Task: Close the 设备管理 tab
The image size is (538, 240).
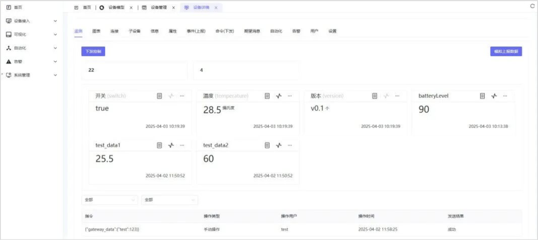Action: click(173, 8)
